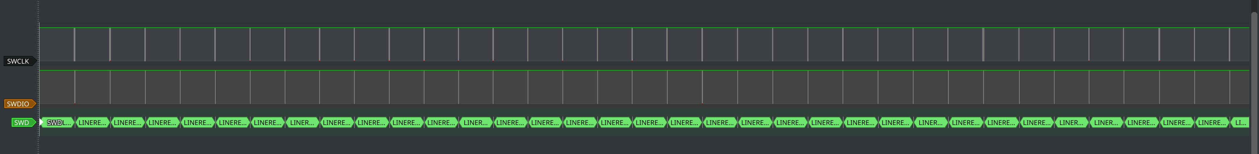The image size is (1259, 154).
Task: Click the white cursor marker beside SWD label
Action: [41, 122]
